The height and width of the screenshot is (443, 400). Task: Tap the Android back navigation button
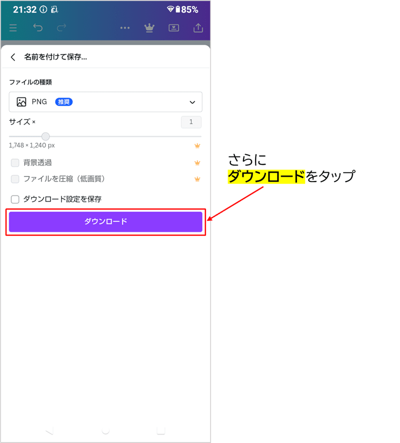pyautogui.click(x=49, y=431)
